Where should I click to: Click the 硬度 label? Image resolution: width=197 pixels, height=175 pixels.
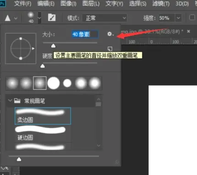pos(47,56)
